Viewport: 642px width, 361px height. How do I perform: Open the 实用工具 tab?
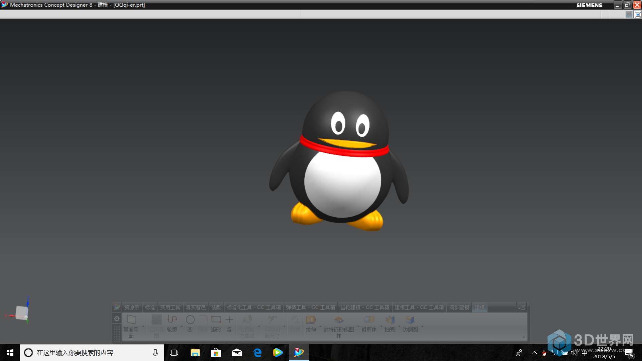point(170,308)
